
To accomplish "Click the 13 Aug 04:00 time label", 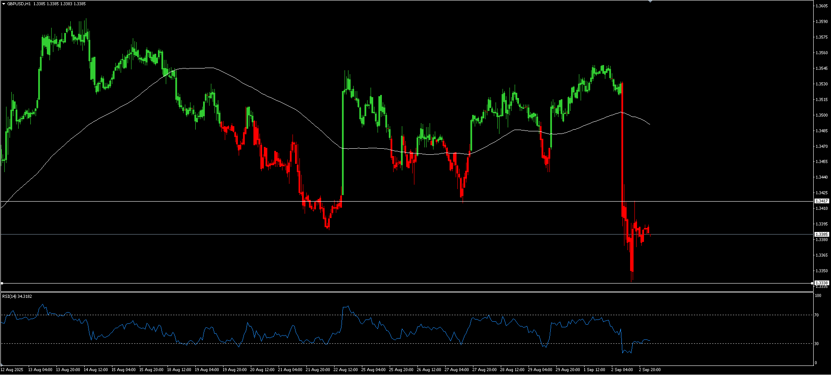I will [x=40, y=370].
